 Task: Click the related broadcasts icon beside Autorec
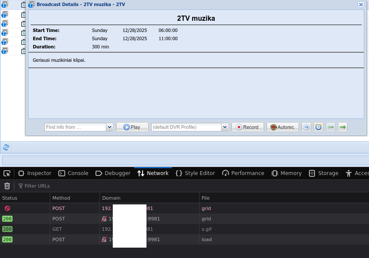306,127
